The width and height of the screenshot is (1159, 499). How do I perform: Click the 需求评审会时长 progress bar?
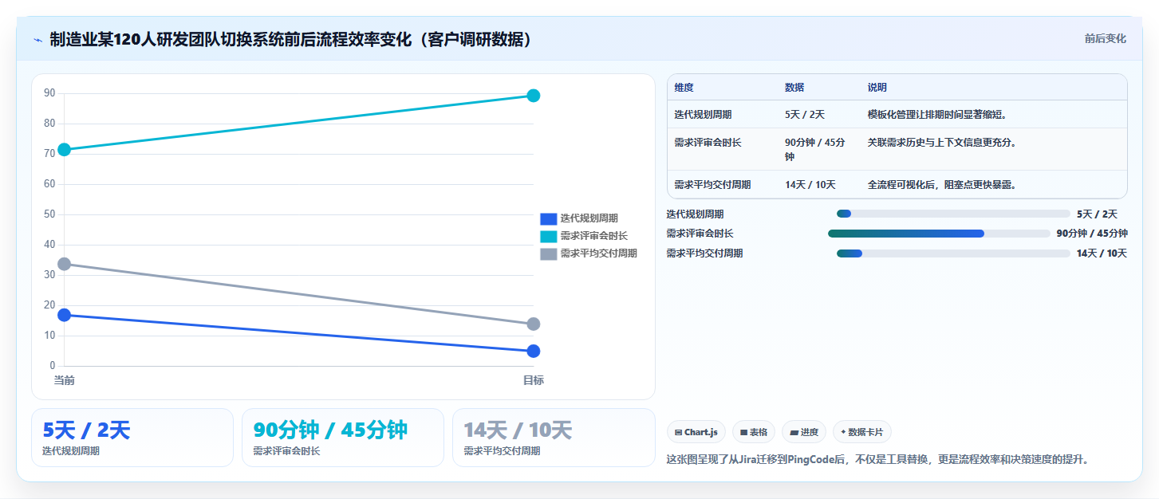tap(939, 234)
